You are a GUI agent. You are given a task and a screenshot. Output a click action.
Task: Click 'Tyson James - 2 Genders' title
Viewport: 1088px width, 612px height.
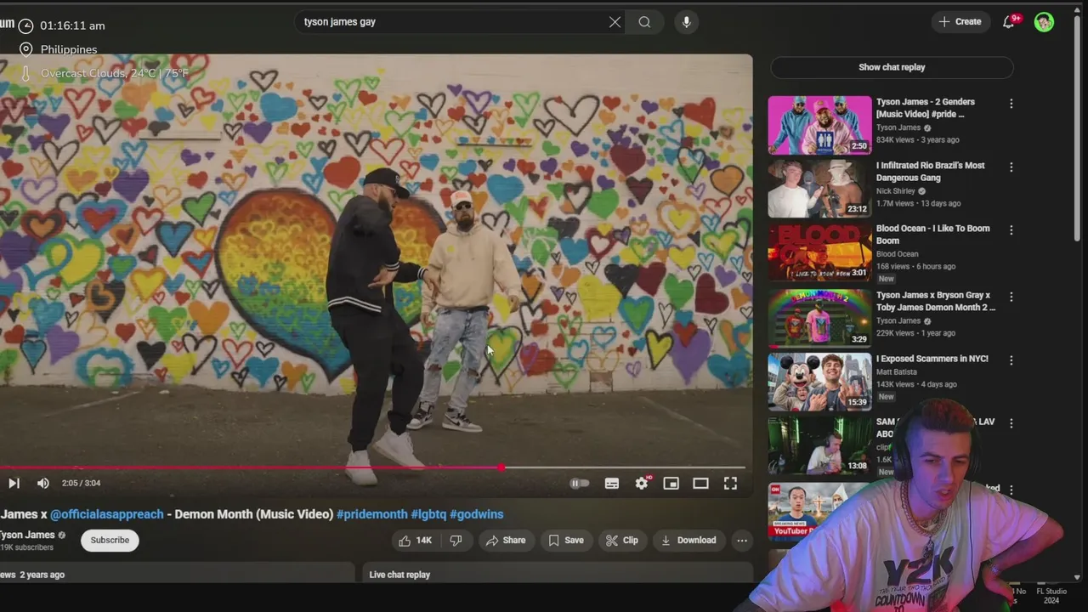pos(925,108)
